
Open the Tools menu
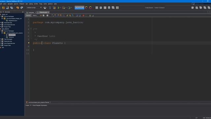(x=45, y=4)
